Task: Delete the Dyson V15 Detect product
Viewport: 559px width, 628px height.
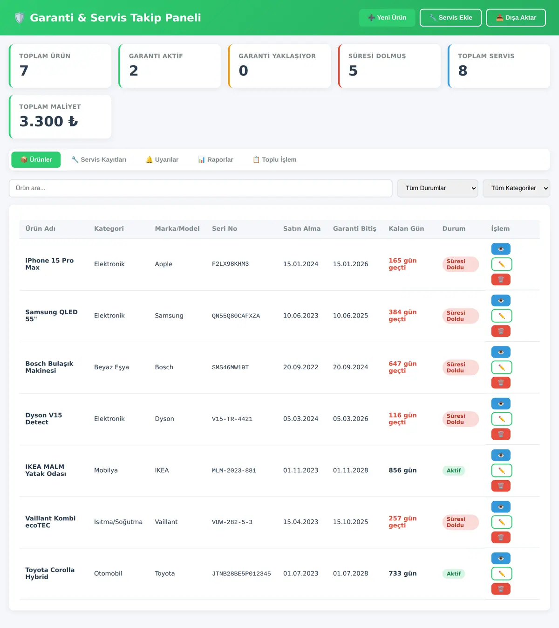Action: [501, 434]
